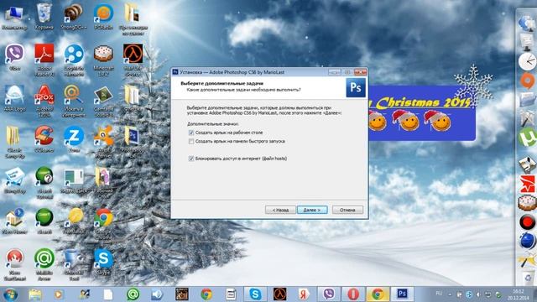The image size is (537, 302).
Task: Click the red record icon in sidebar
Action: coord(527,221)
